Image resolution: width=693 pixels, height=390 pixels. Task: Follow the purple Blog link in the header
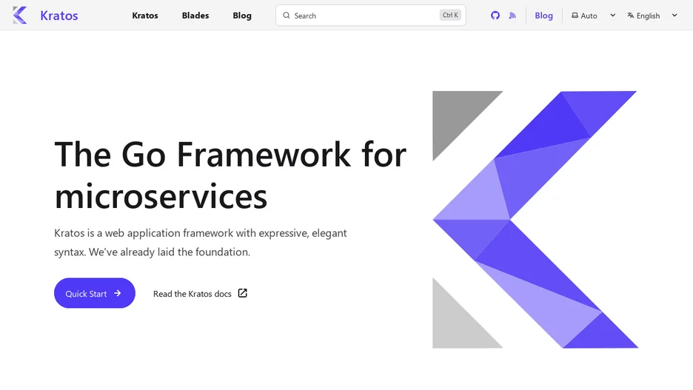(543, 16)
